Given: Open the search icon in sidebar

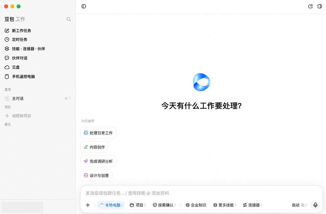Looking at the screenshot, I should [69, 19].
